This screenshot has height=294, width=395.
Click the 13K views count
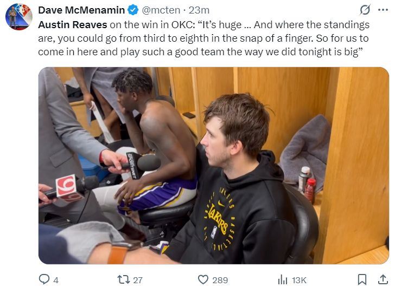(x=299, y=280)
